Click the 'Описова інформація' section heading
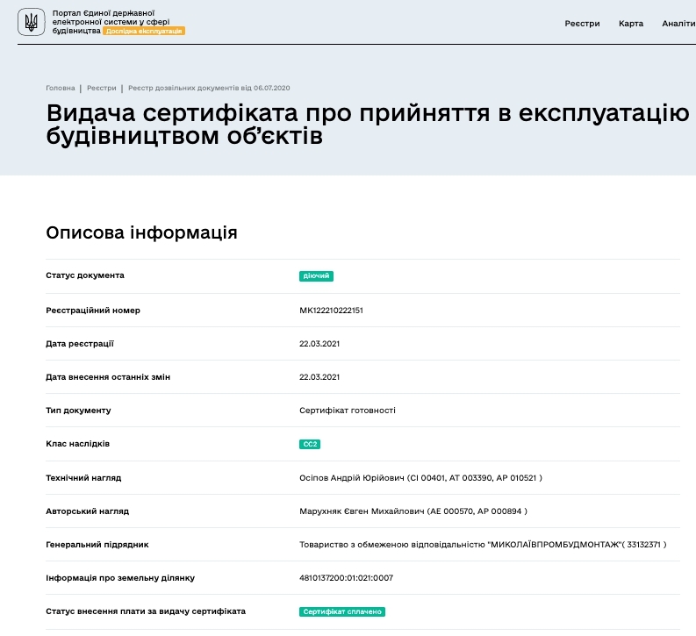This screenshot has height=636, width=696. coord(141,232)
